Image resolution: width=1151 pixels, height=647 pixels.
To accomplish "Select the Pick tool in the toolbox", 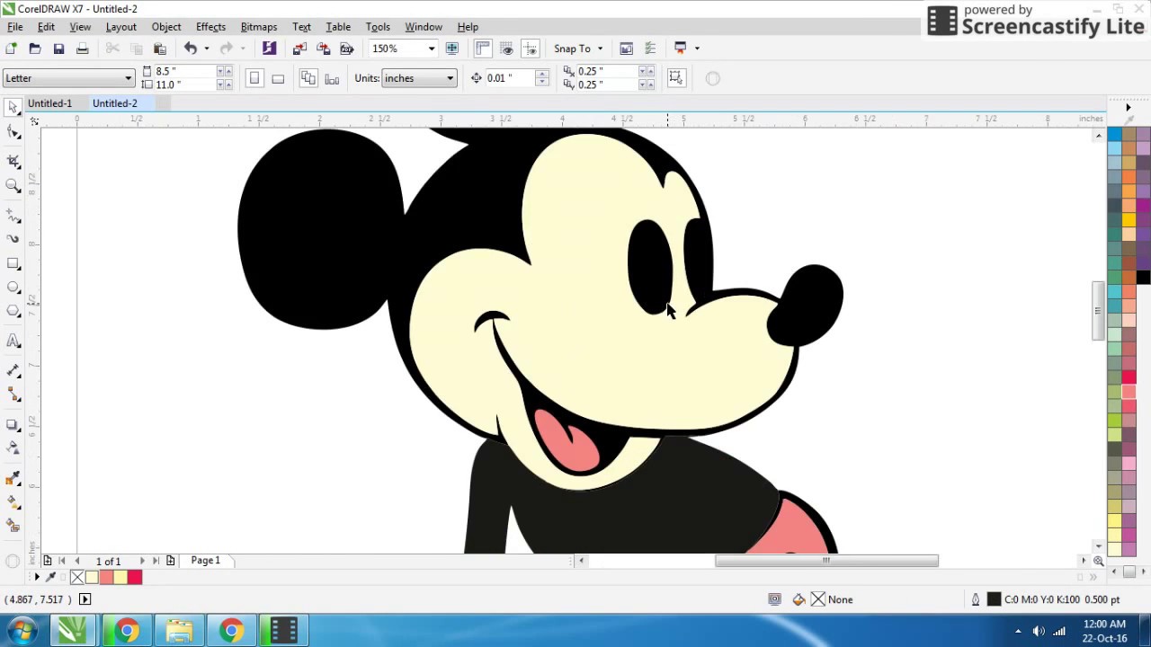I will [13, 108].
